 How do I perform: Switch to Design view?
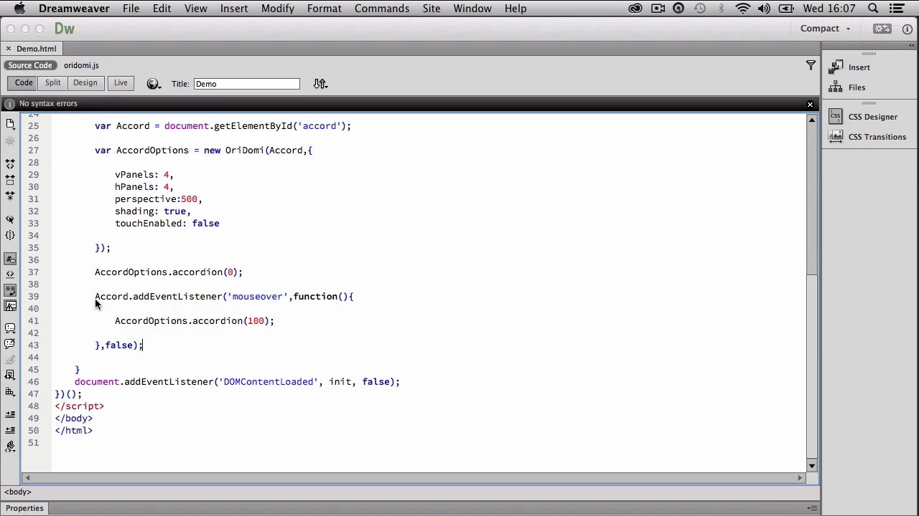tap(85, 83)
